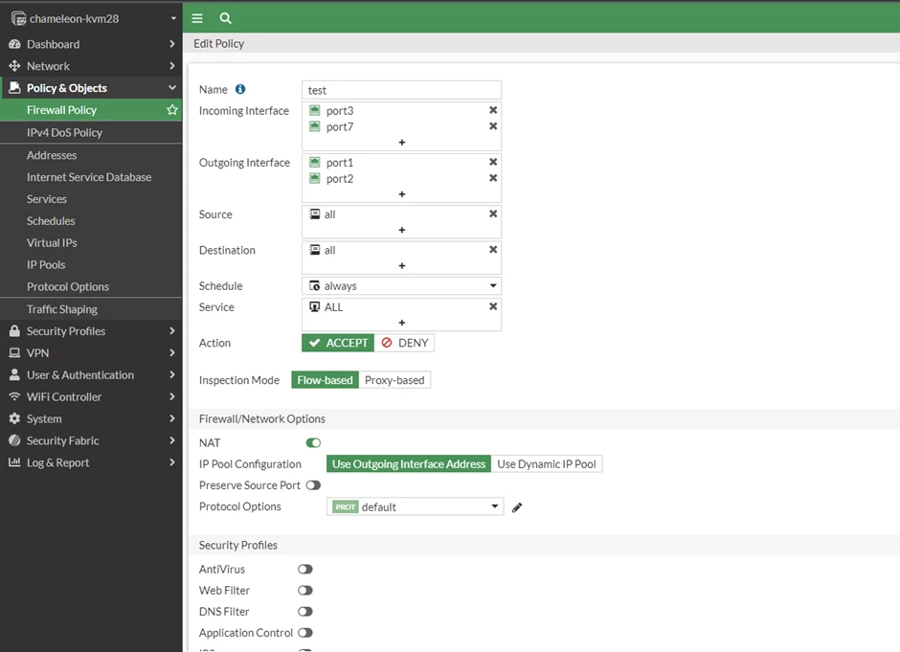This screenshot has width=900, height=652.
Task: Click the plus in Destination field
Action: click(x=402, y=266)
